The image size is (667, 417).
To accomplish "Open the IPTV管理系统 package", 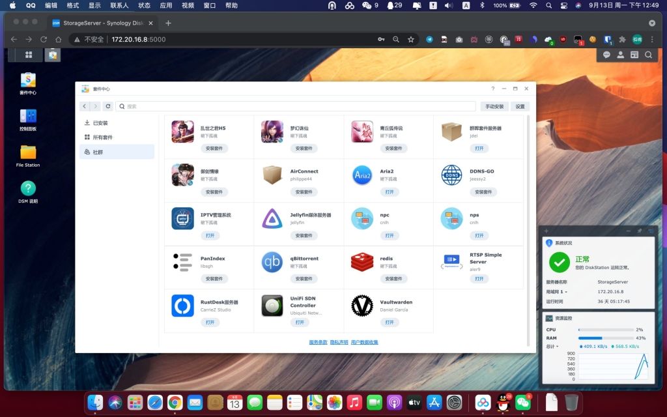I will pos(210,235).
